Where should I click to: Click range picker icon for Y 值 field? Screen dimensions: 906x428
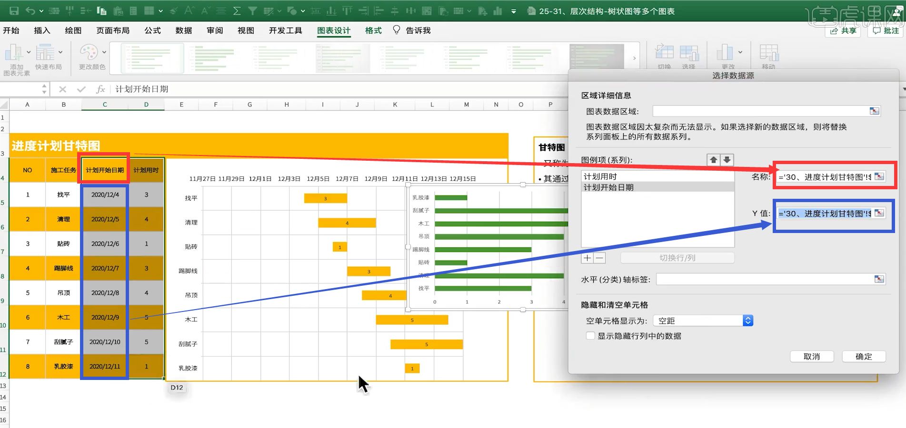point(879,213)
